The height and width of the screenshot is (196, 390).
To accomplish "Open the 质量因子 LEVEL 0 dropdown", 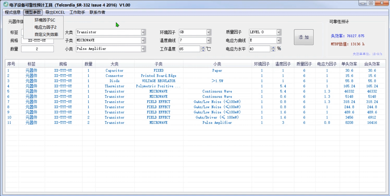I will [279, 32].
